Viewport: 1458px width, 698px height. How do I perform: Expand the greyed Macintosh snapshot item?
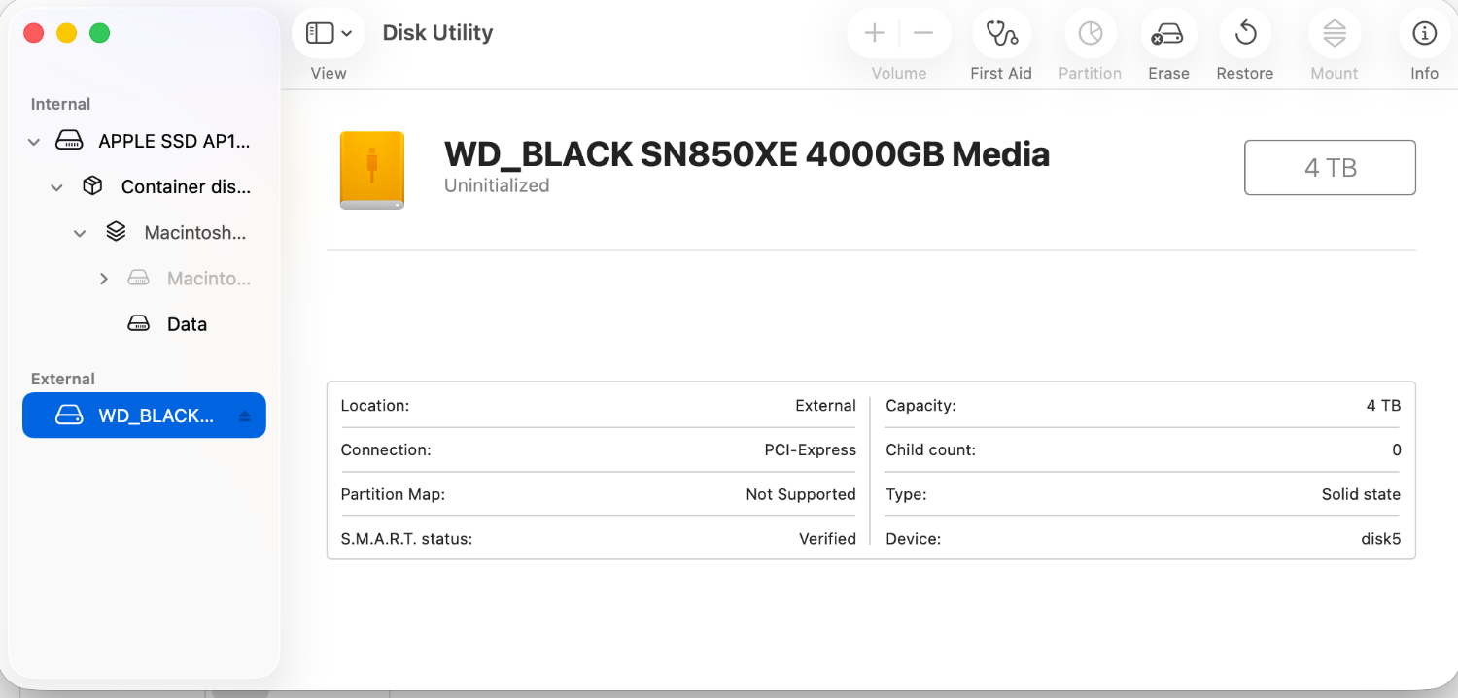click(x=104, y=279)
